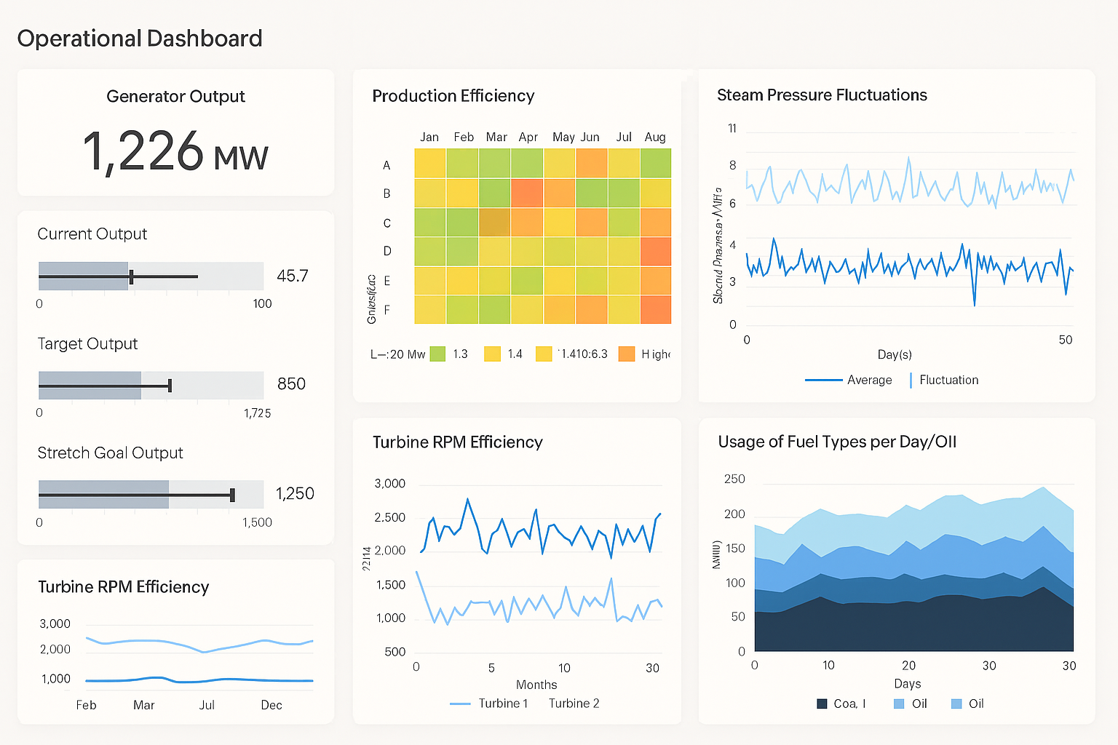This screenshot has width=1118, height=745.
Task: Open the Steam Pressure Fluctuations panel
Action: 822,95
